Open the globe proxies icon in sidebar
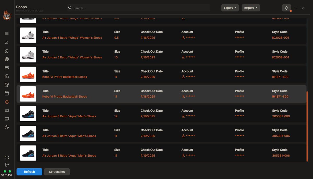This screenshot has height=179, width=313. tap(7, 59)
